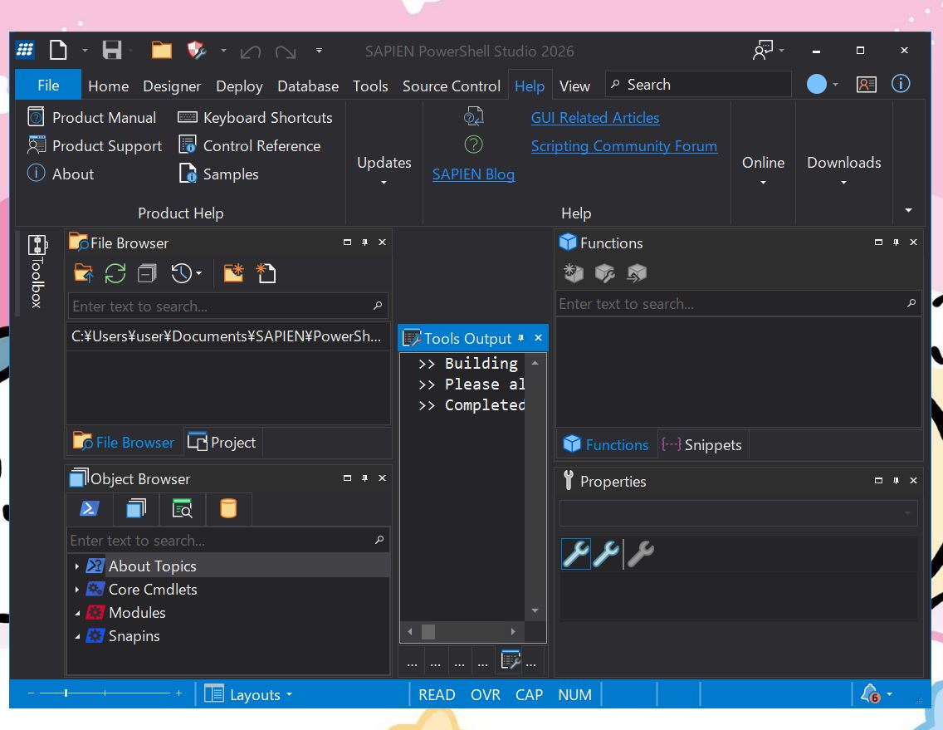The image size is (943, 730).
Task: Open the Database ribbon tab
Action: coord(308,86)
